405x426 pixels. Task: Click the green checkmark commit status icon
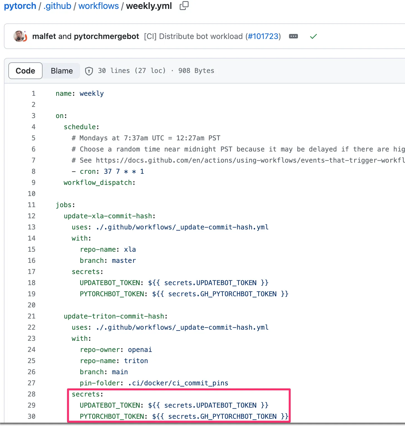tap(313, 36)
